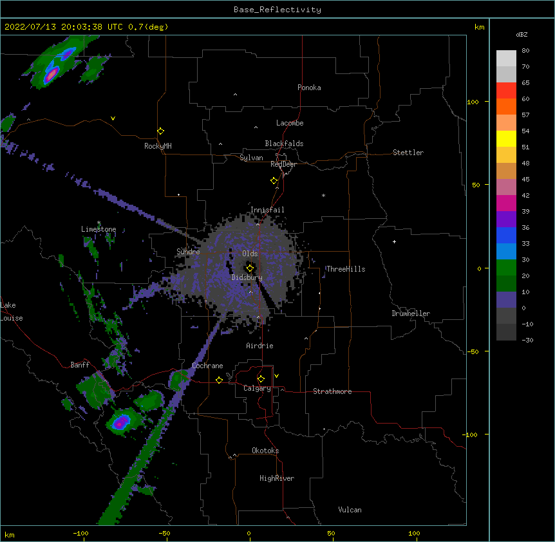Select the strong storm cell in the northwest corner
Viewport: 555px width, 542px height.
pos(52,73)
